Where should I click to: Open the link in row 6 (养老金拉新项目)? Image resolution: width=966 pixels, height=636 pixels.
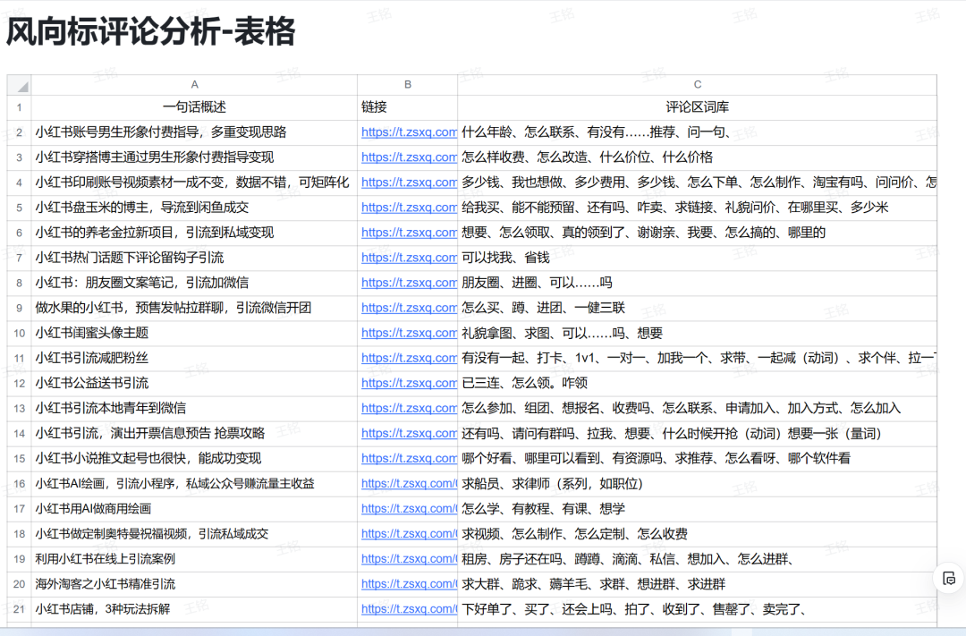[409, 233]
